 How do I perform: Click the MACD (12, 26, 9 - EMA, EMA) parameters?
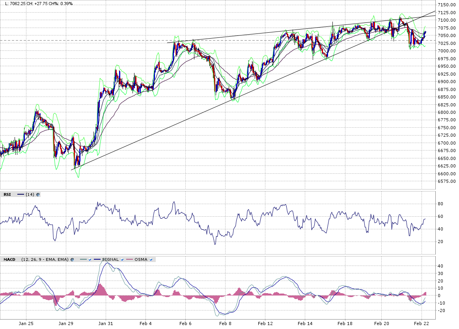point(45,259)
